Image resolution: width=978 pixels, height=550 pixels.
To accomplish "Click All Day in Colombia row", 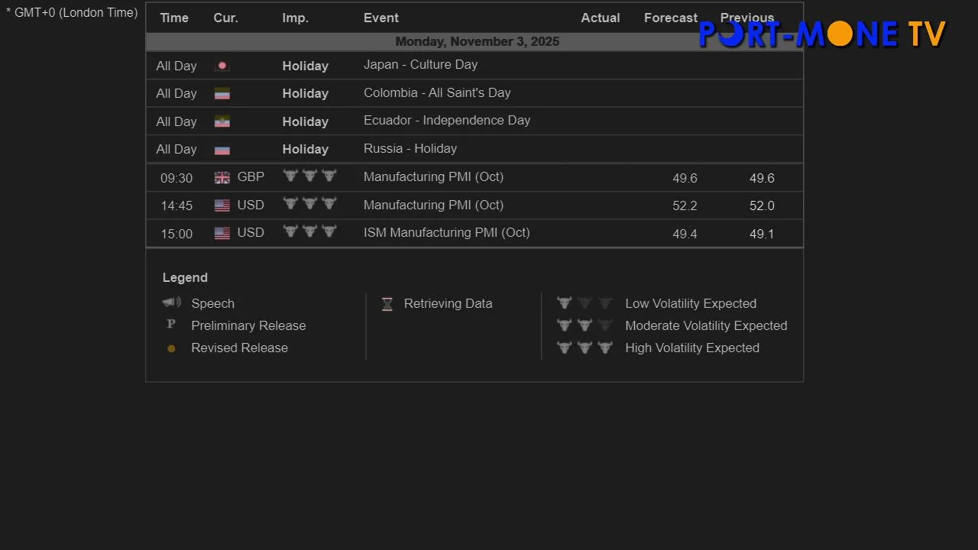I will tap(176, 94).
